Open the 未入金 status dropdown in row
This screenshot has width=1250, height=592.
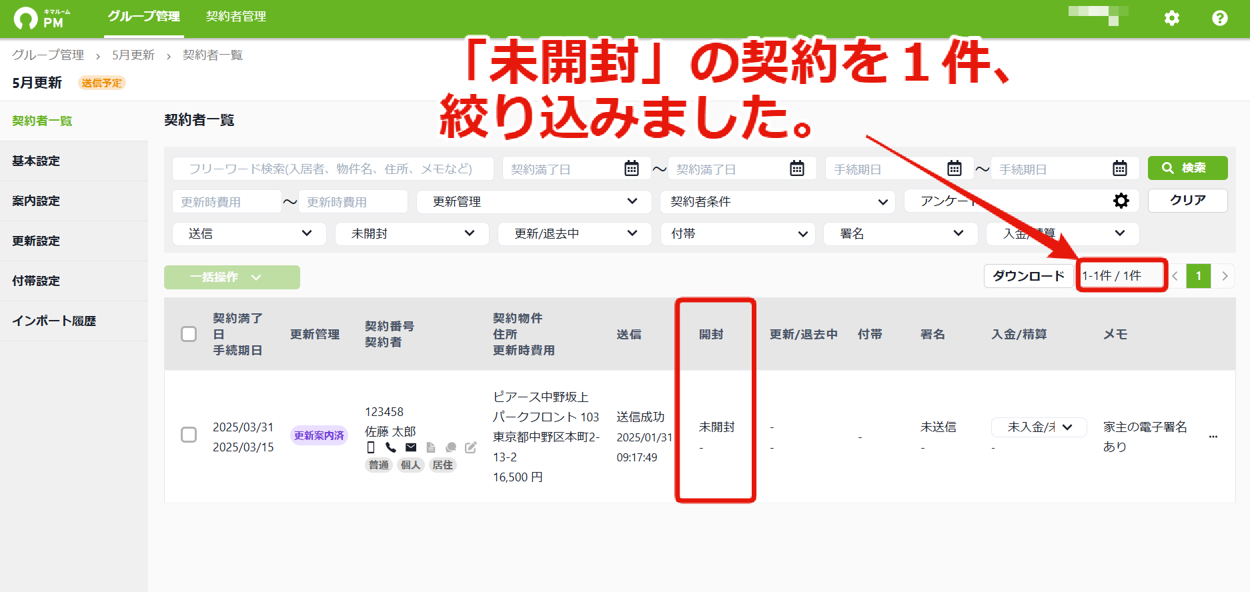(x=1039, y=427)
